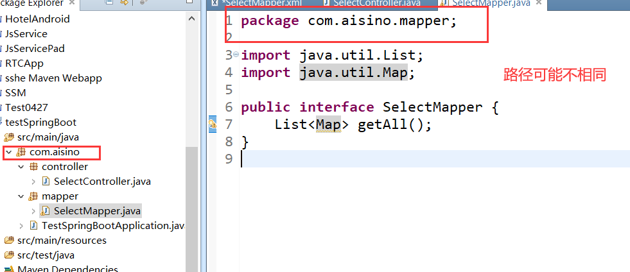Click the SelectMapper.java file icon in tree
This screenshot has height=272, width=630.
click(46, 210)
